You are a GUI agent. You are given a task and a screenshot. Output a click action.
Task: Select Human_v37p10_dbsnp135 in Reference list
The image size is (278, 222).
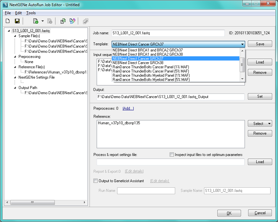click(x=119, y=123)
